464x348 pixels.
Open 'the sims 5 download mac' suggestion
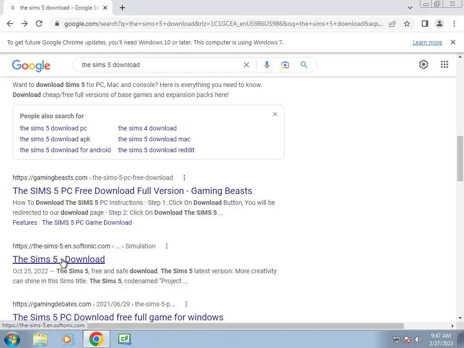154,139
